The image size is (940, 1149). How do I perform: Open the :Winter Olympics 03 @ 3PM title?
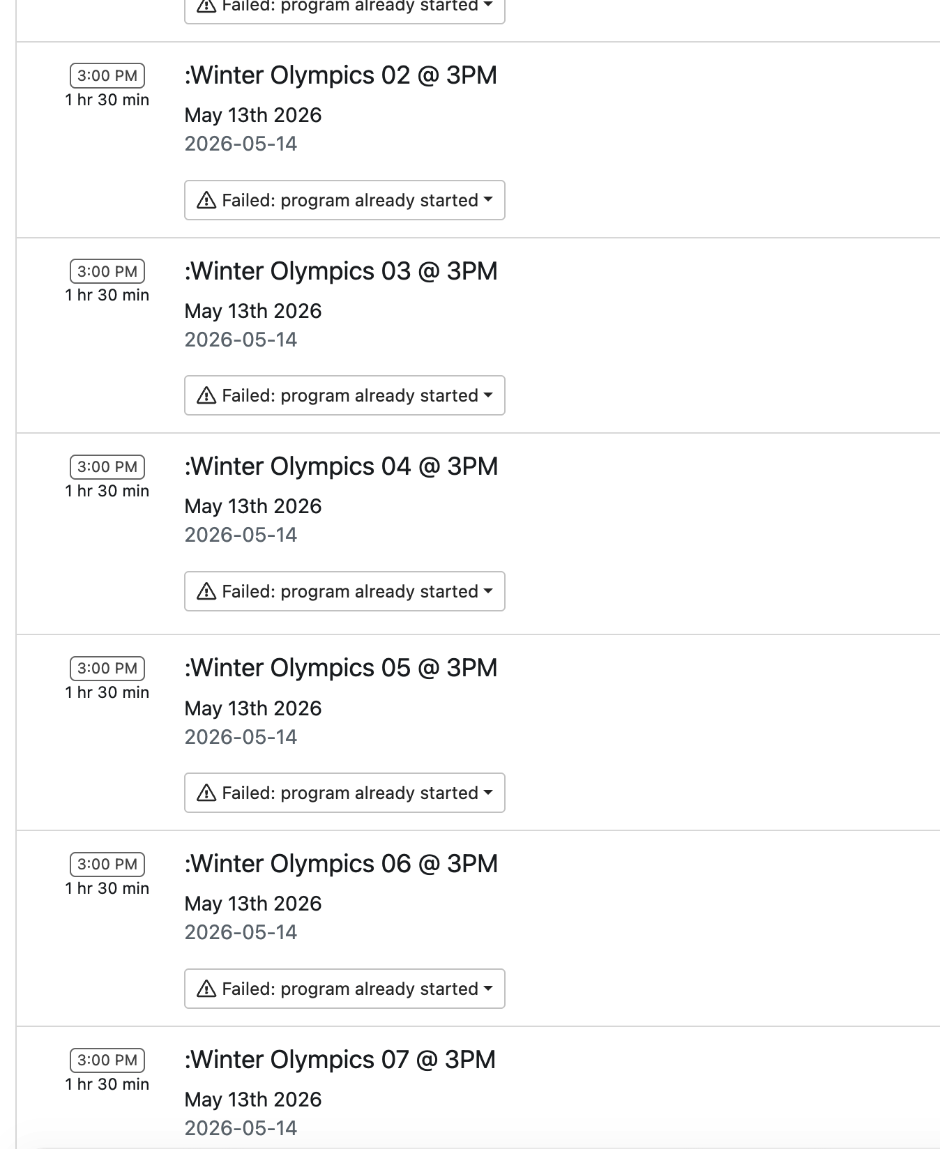[x=341, y=271]
